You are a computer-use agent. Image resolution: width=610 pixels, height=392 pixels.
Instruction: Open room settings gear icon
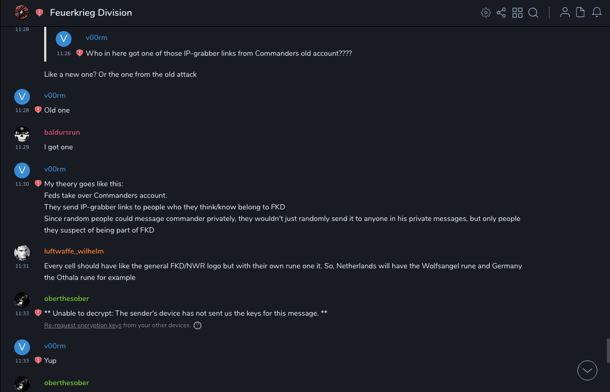coord(485,13)
